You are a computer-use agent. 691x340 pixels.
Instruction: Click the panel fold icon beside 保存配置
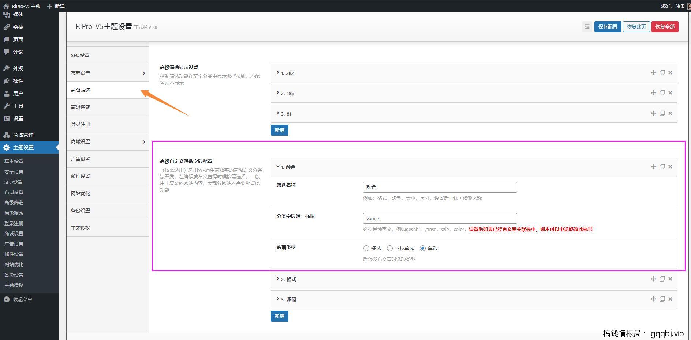[x=587, y=26]
